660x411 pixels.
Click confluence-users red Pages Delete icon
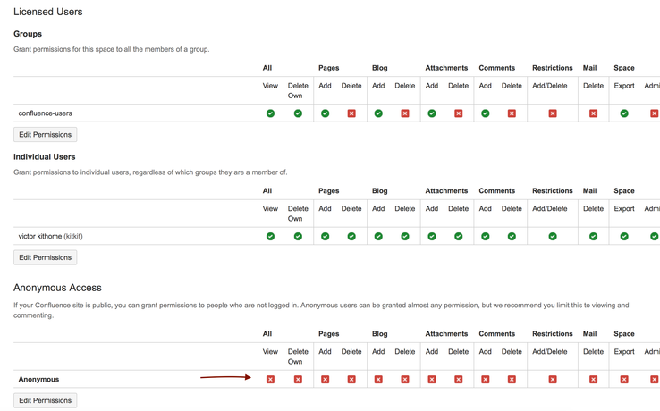[351, 113]
